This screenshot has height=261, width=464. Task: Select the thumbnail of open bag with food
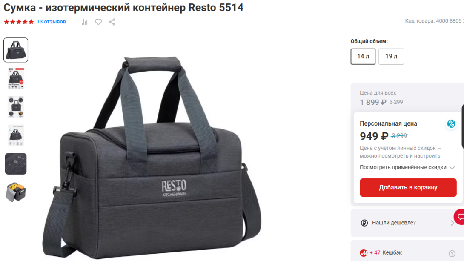click(16, 192)
